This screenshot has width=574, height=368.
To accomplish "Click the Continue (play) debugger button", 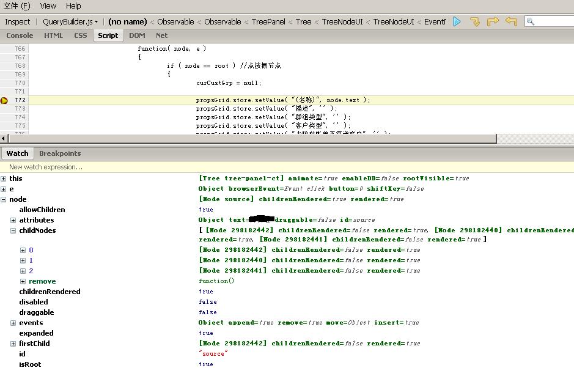I will pos(457,21).
